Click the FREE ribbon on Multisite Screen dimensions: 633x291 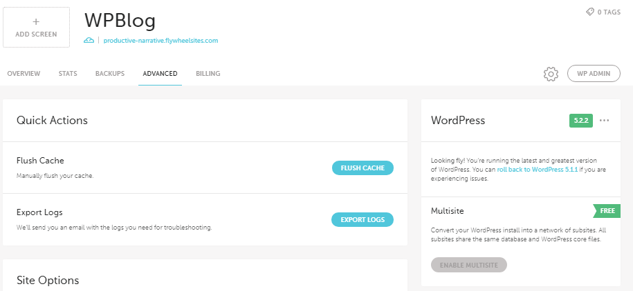click(x=607, y=211)
